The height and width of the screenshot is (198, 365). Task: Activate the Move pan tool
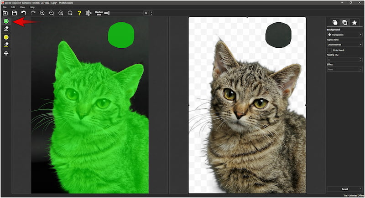point(6,53)
